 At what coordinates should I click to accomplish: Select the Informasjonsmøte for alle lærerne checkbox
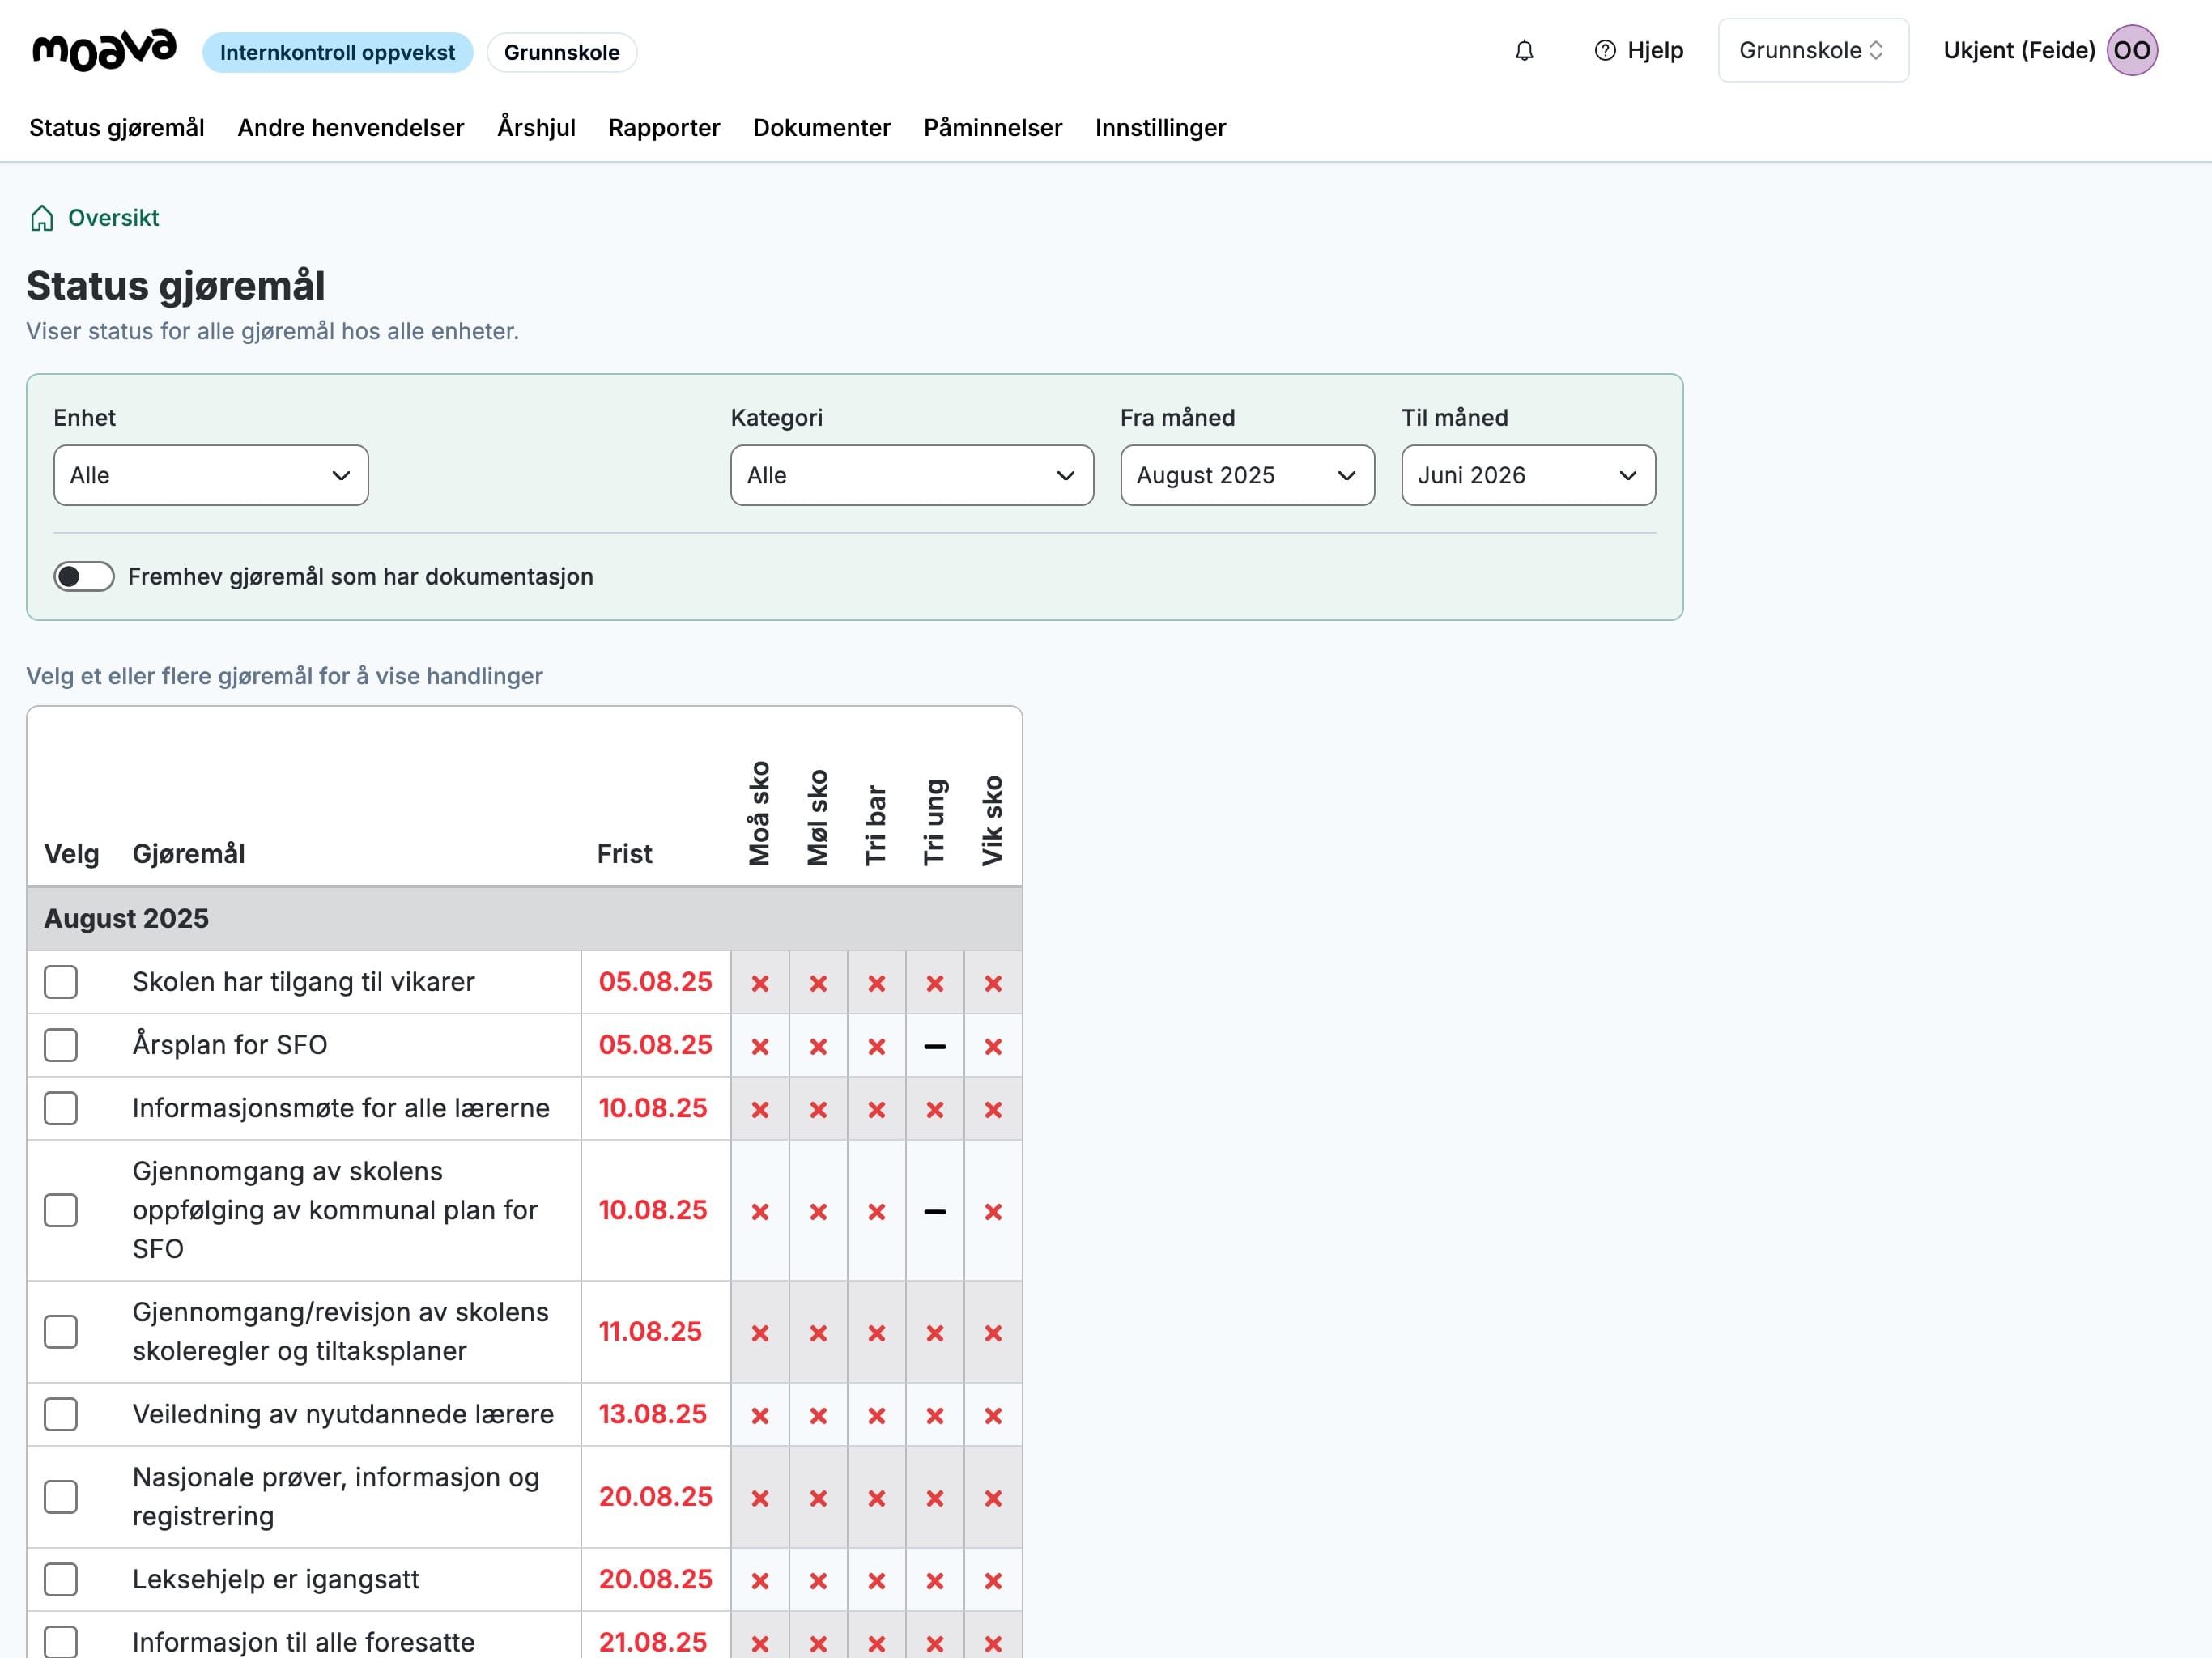61,1108
